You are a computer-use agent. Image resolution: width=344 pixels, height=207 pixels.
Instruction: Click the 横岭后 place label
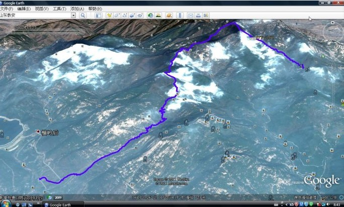(50, 133)
